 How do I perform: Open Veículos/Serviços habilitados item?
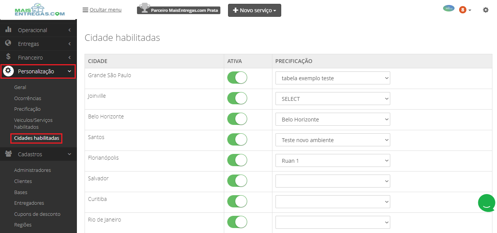point(33,123)
